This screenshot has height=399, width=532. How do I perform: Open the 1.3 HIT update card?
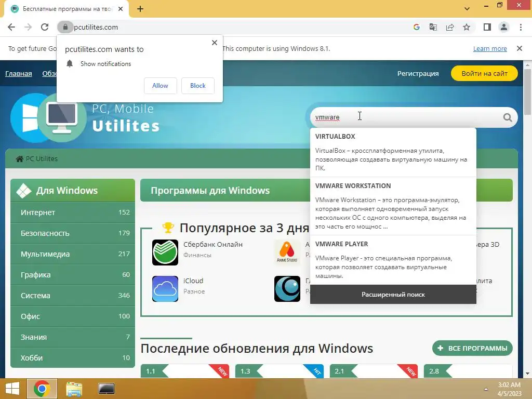[279, 371]
